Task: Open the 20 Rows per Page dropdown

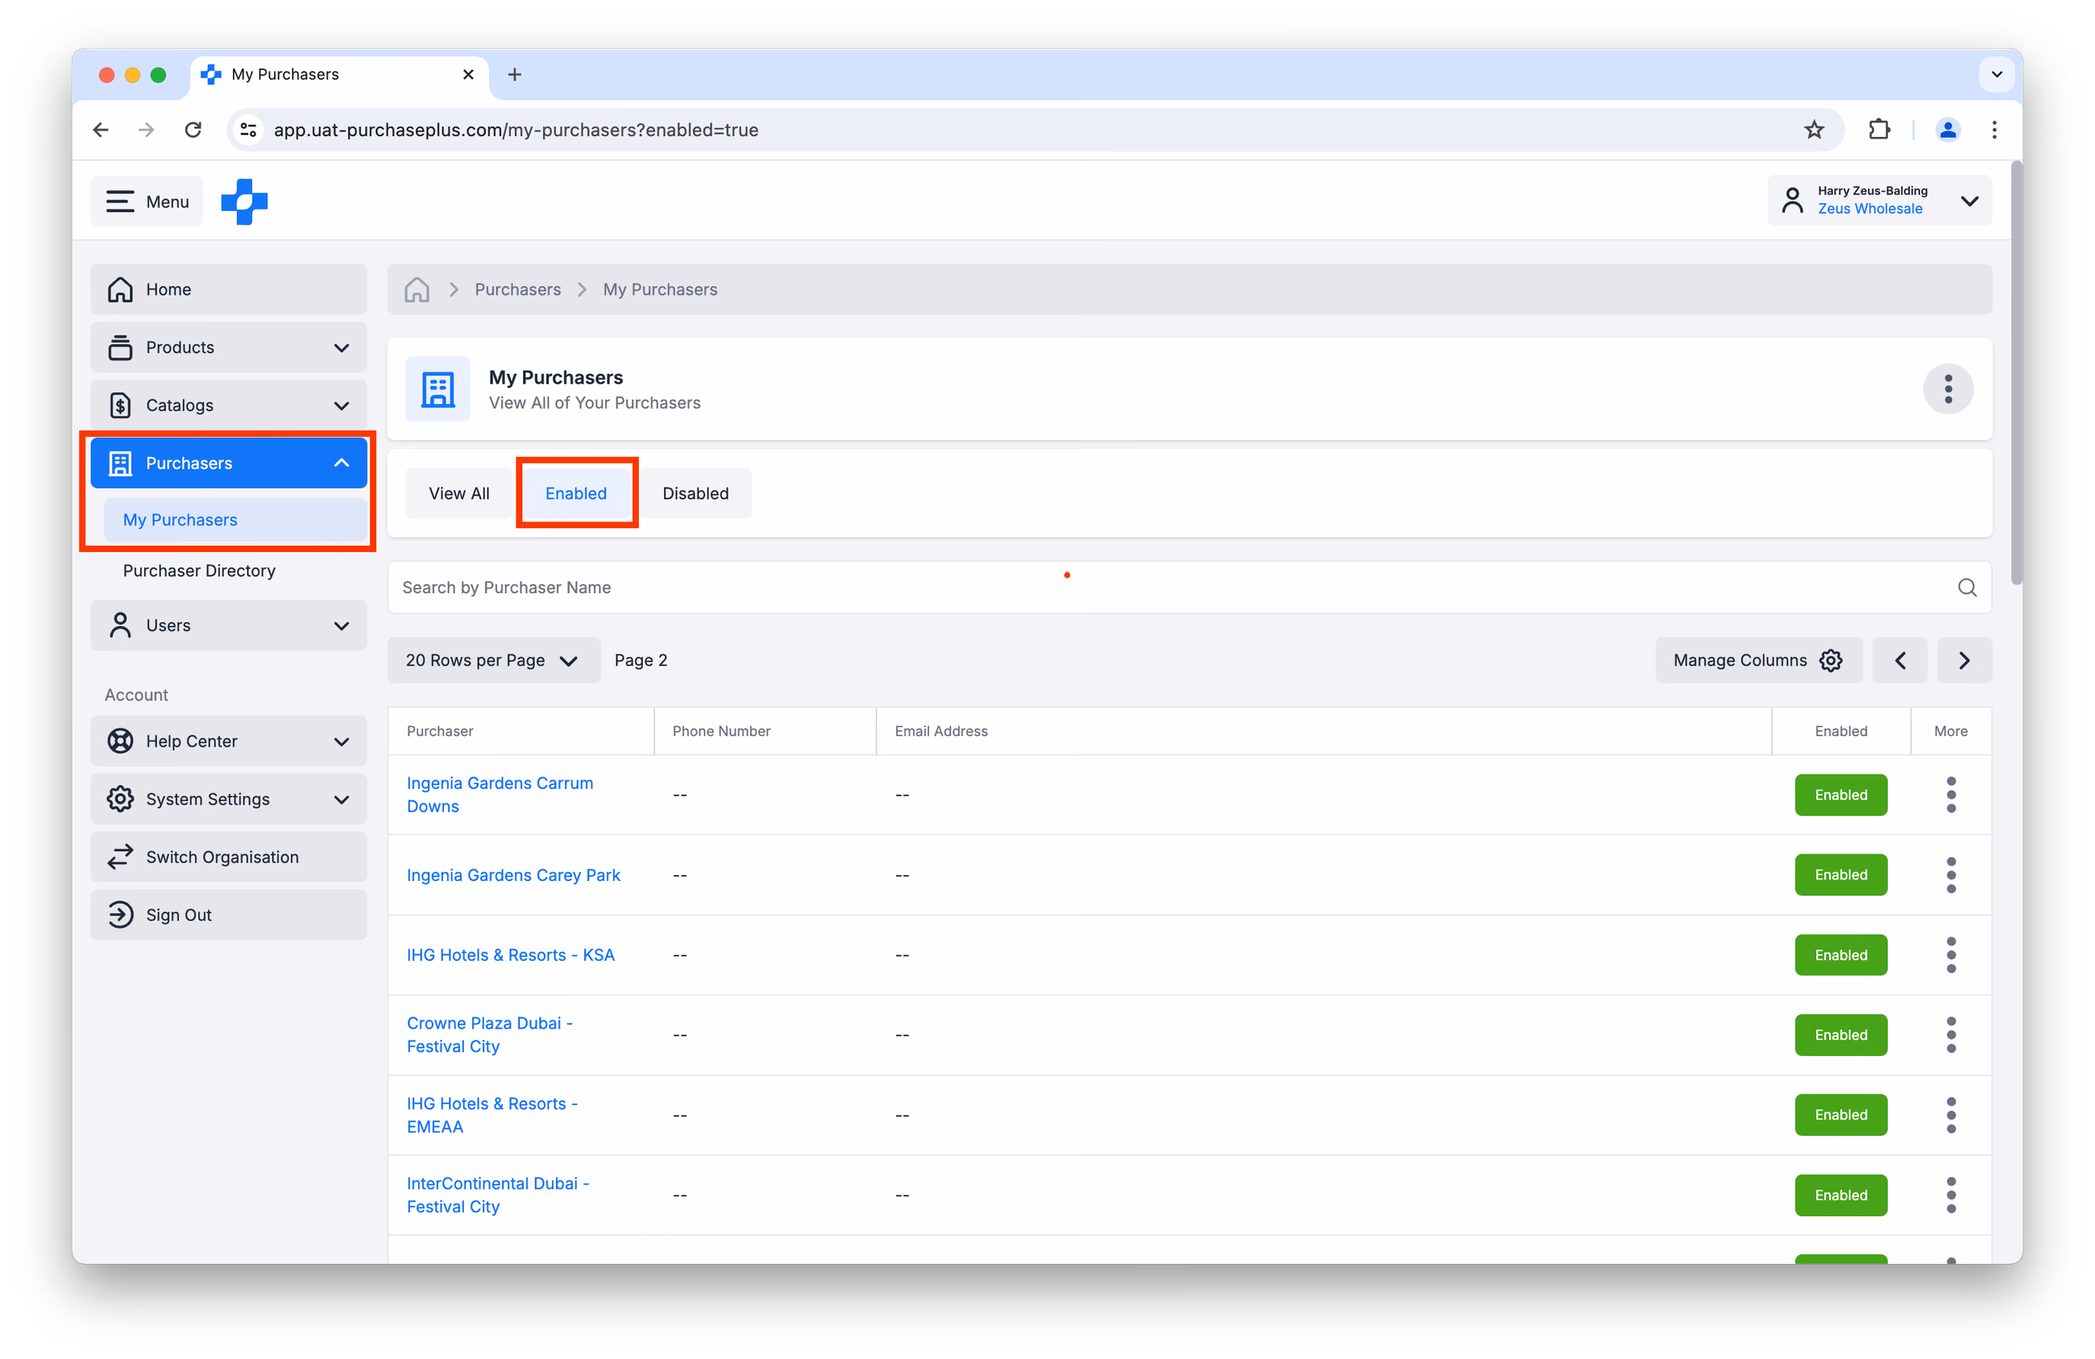Action: (x=493, y=661)
